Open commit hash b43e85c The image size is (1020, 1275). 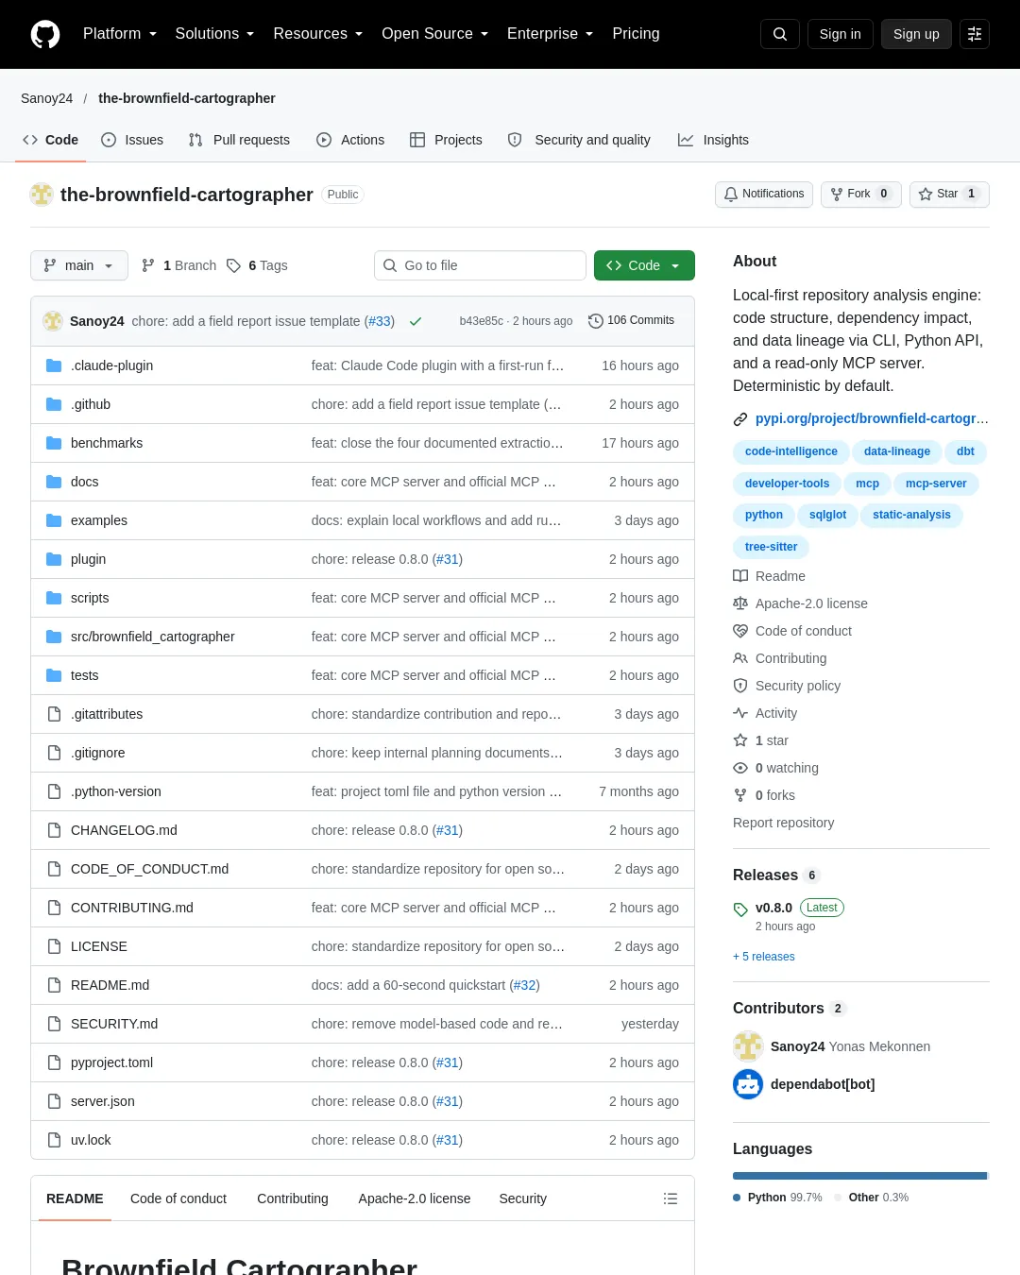(x=482, y=321)
